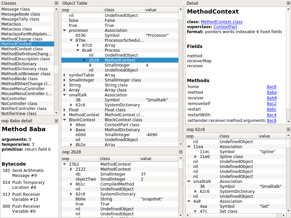291x218 pixels.
Task: Expand the 87c0 Array node
Action: (78, 45)
